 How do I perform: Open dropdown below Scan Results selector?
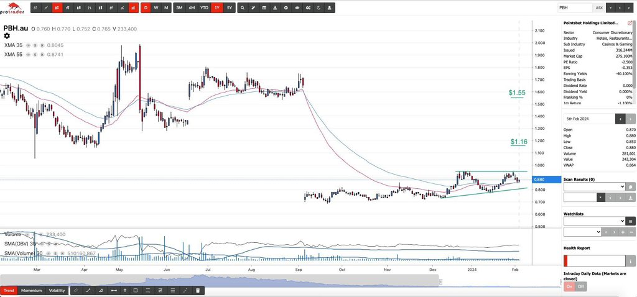pyautogui.click(x=602, y=197)
